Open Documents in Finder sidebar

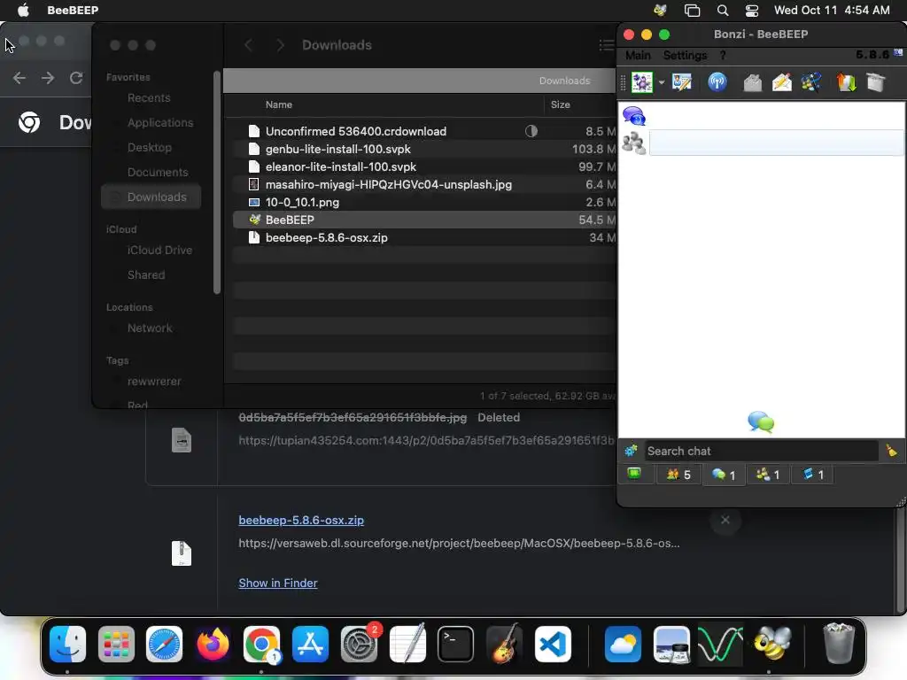pyautogui.click(x=158, y=173)
